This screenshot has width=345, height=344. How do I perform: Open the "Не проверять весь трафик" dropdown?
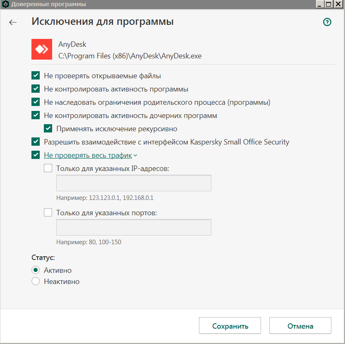(91, 155)
